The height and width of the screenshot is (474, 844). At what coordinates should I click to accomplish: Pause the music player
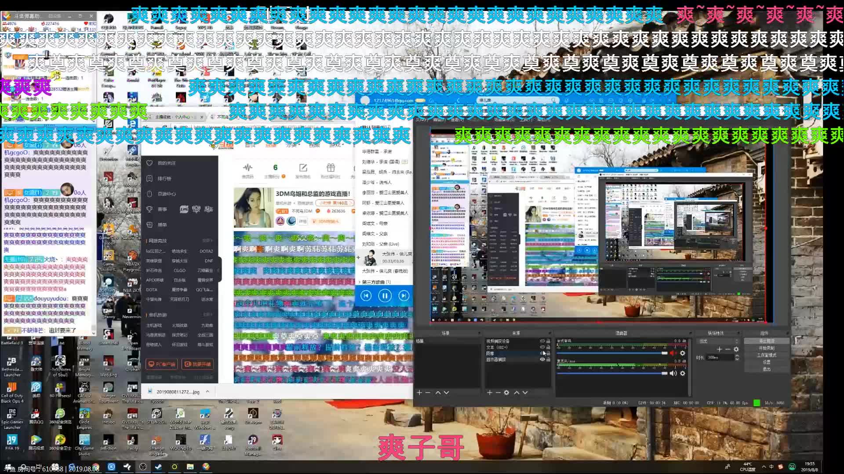(x=385, y=296)
